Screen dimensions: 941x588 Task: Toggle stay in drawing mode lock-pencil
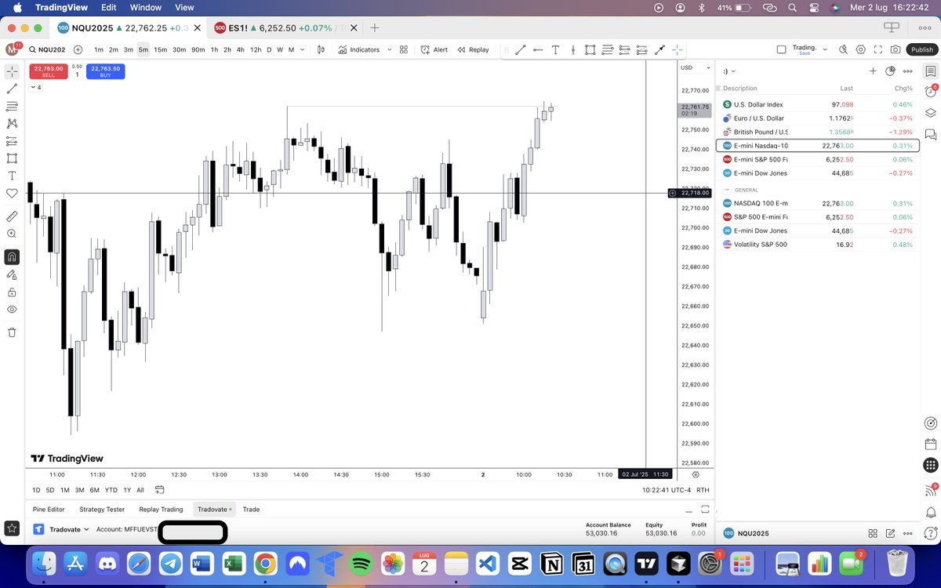(x=12, y=274)
